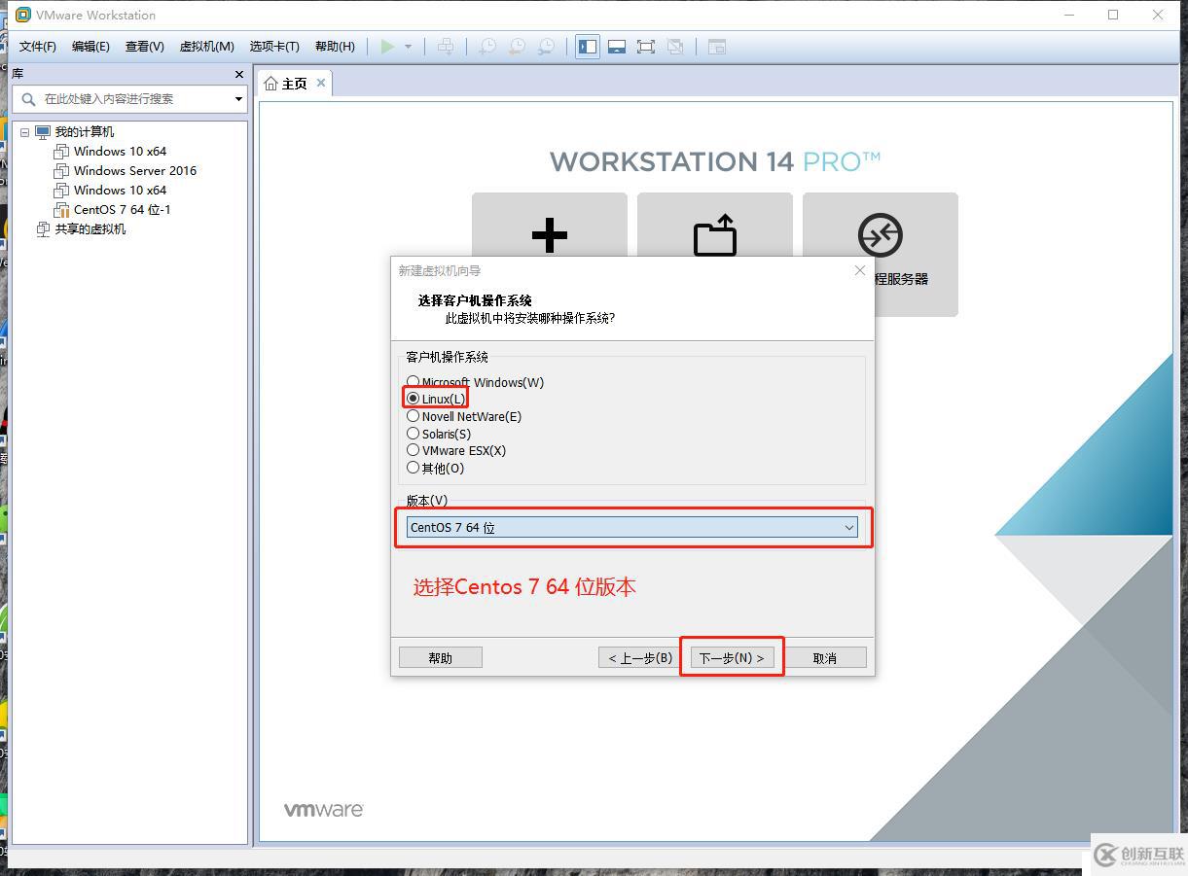Viewport: 1188px width, 876px height.
Task: Open the 选项卡(T) menu
Action: tap(274, 47)
